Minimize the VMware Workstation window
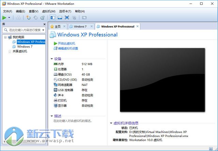This screenshot has height=151, width=218. (x=191, y=4)
